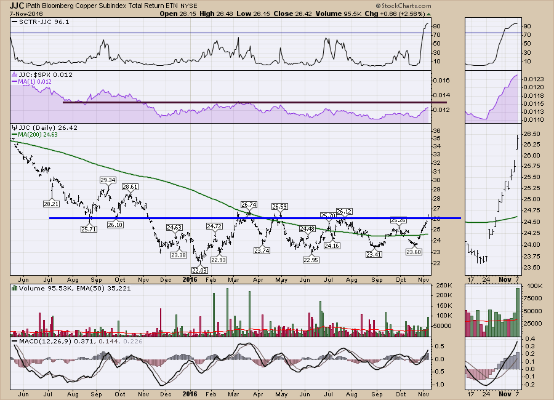Image resolution: width=554 pixels, height=400 pixels.
Task: Click the 29.34 peak price label
Action: pyautogui.click(x=108, y=180)
